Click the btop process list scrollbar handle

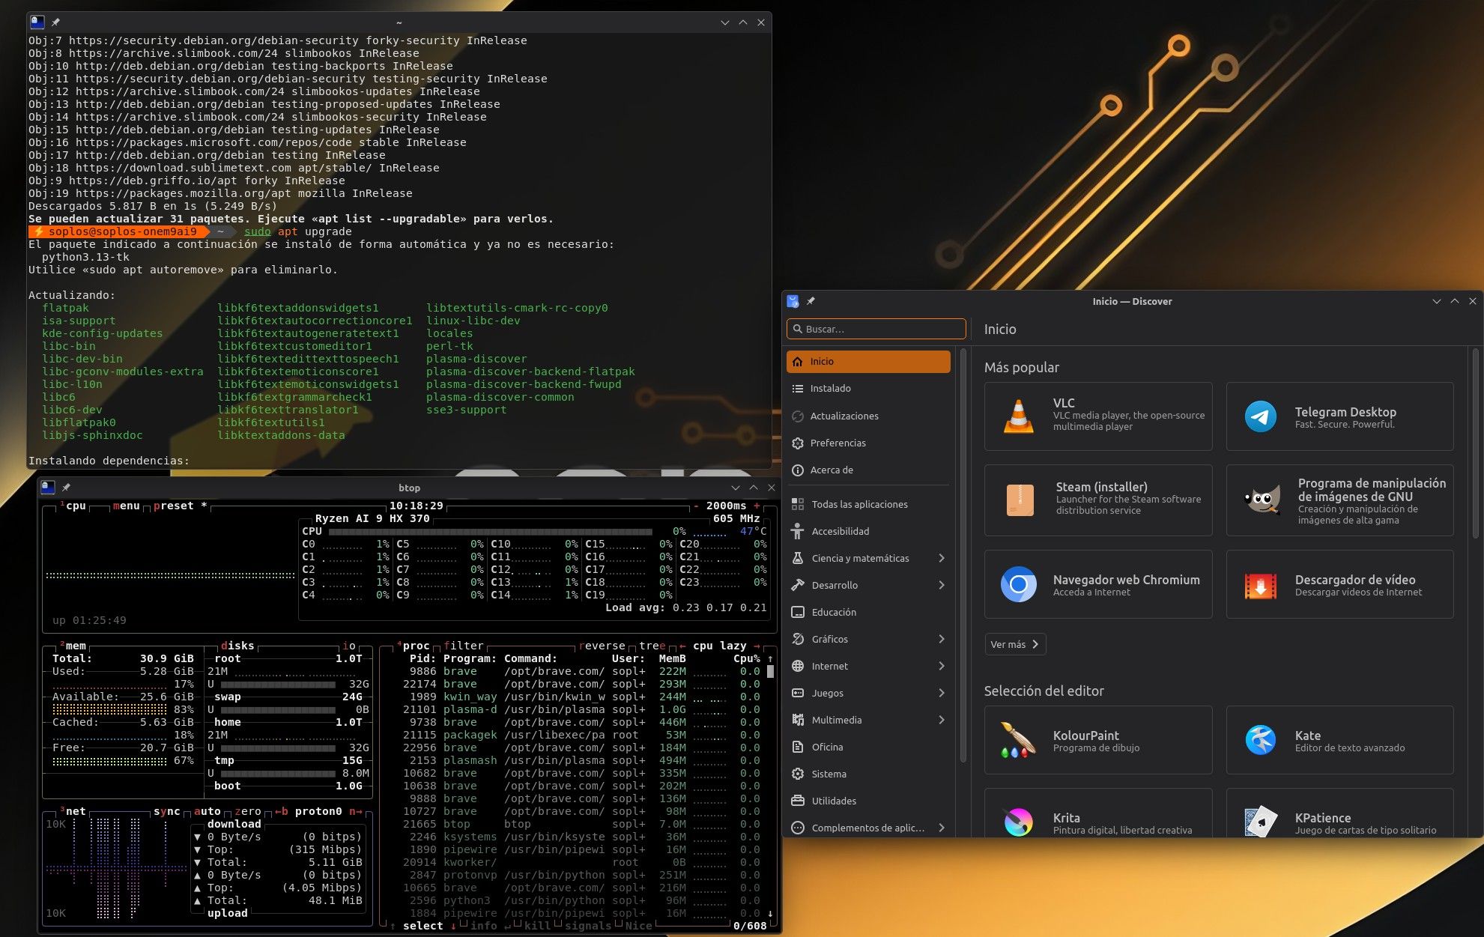point(770,671)
